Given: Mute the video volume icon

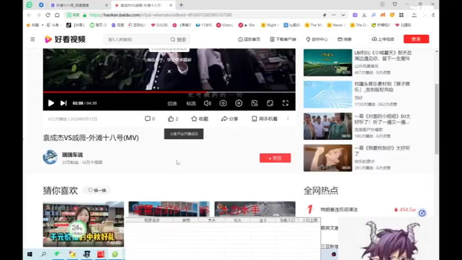Looking at the screenshot, I should [x=207, y=103].
